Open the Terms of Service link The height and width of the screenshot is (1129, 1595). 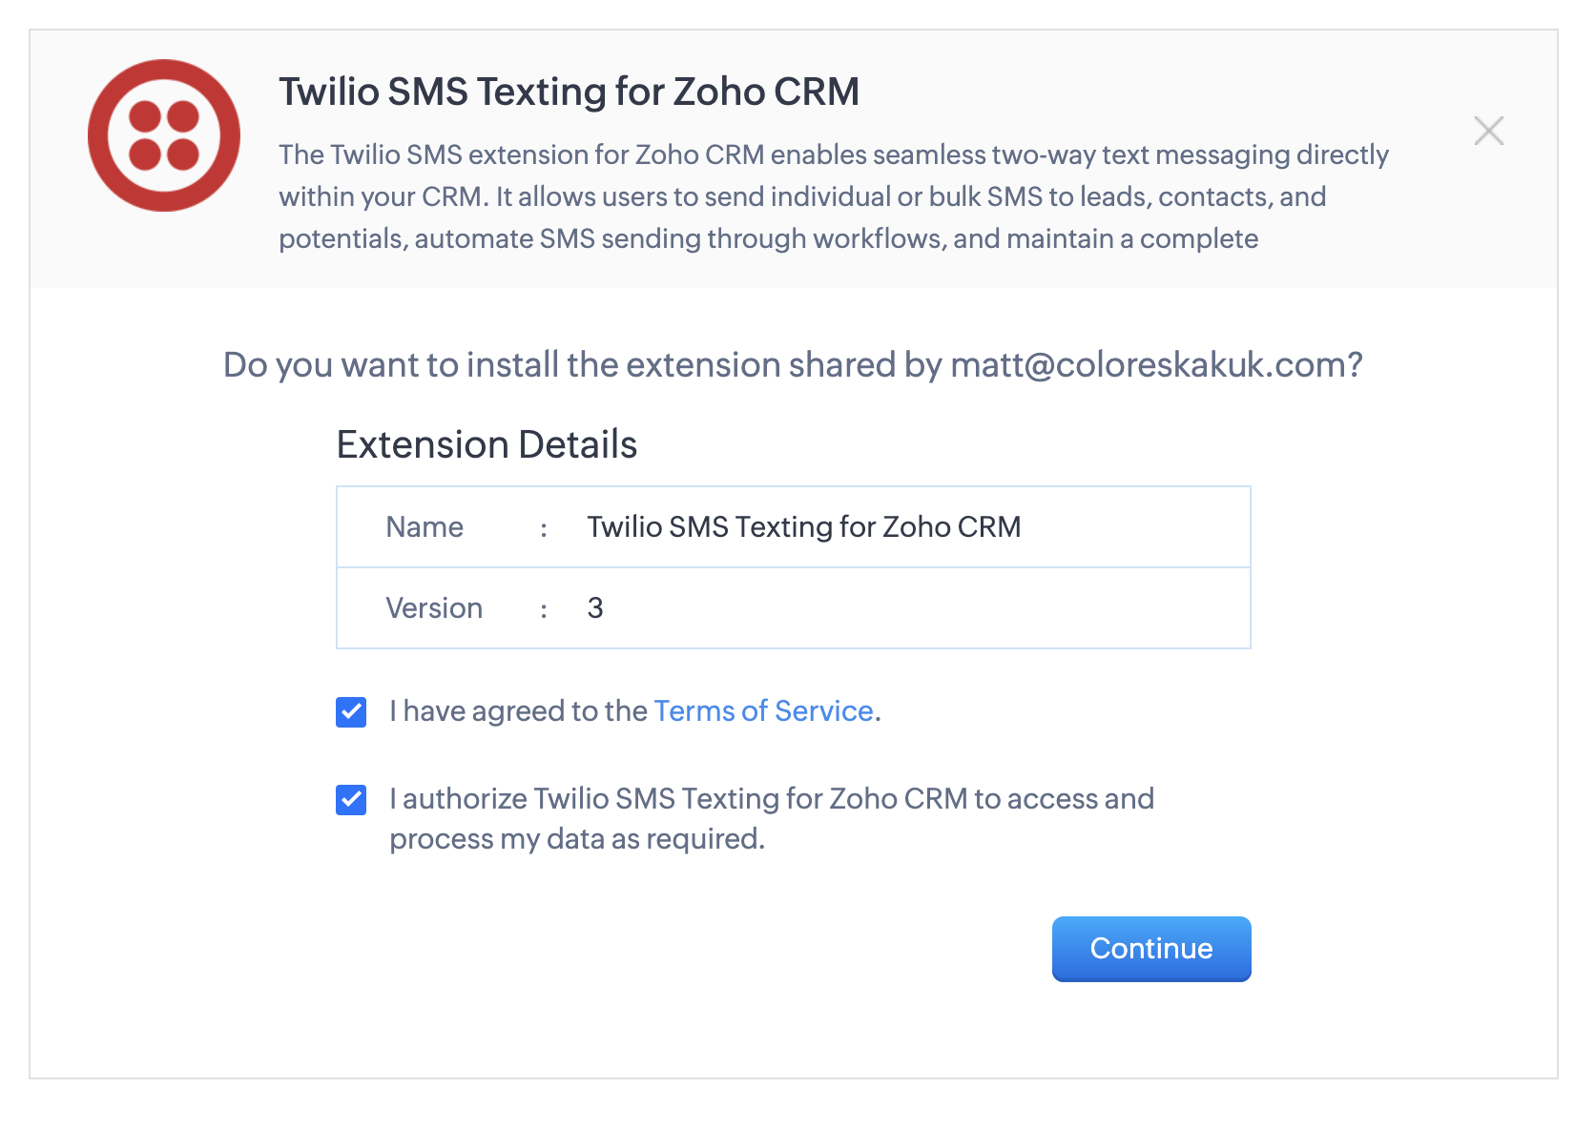pyautogui.click(x=763, y=711)
